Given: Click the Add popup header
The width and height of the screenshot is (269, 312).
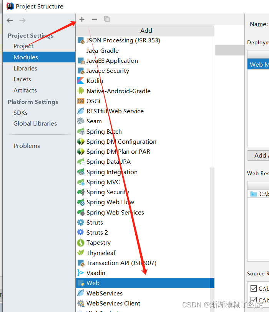Looking at the screenshot, I should point(146,31).
